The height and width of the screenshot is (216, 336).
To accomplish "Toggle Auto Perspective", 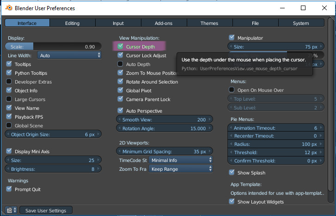I will (121, 111).
